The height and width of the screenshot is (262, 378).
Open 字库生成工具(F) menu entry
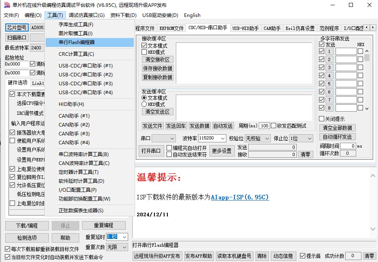point(89,25)
